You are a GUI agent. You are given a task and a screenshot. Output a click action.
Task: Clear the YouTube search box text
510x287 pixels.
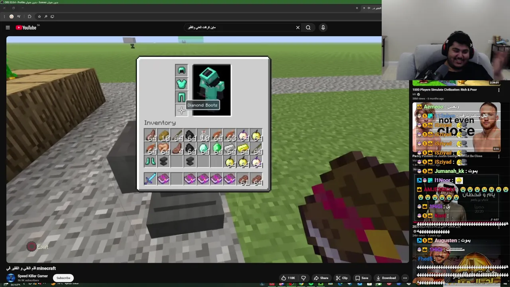(298, 28)
